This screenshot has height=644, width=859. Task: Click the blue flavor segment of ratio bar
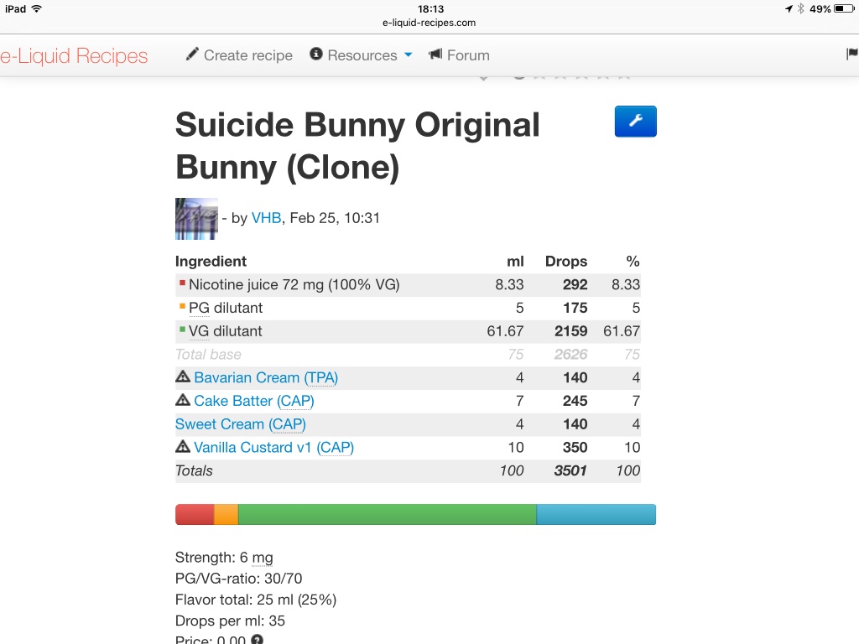click(x=596, y=514)
